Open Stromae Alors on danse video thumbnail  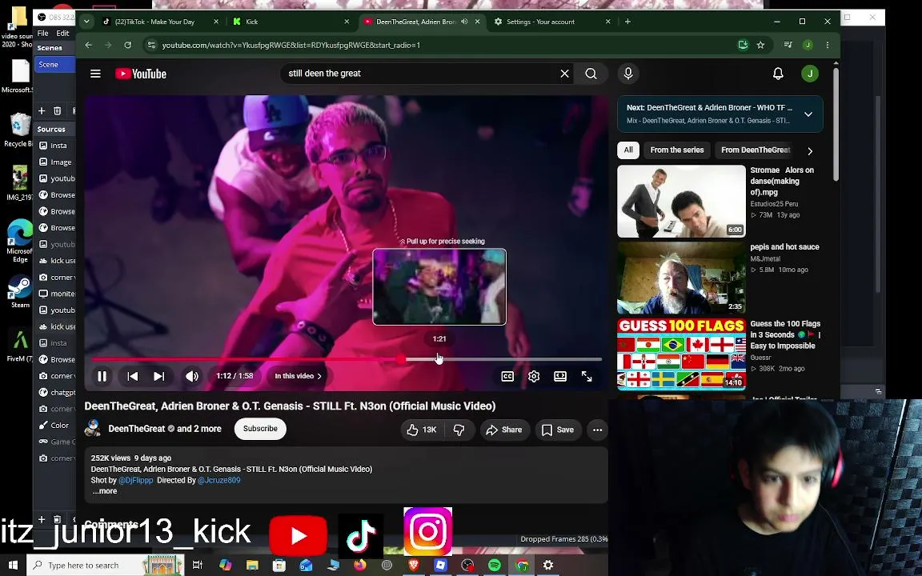click(x=682, y=201)
